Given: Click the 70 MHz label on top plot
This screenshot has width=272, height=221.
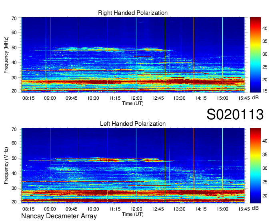Looking at the screenshot, I should pyautogui.click(x=14, y=18).
